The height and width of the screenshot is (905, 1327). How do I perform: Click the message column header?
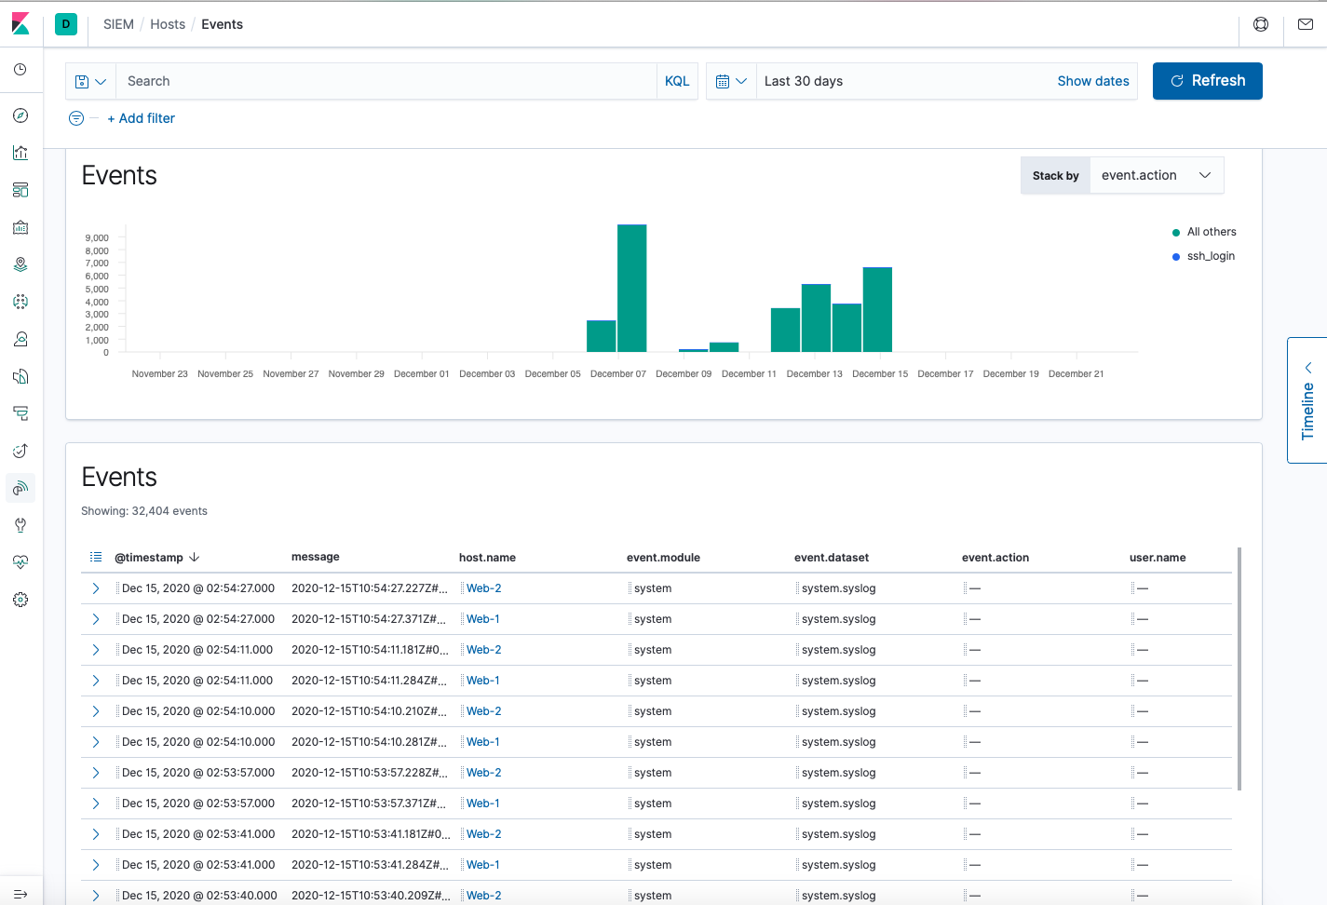pos(315,557)
